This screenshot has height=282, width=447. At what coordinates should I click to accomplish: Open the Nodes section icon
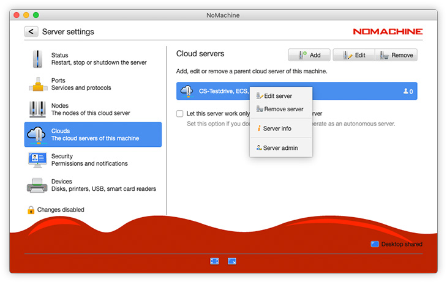[x=38, y=109]
